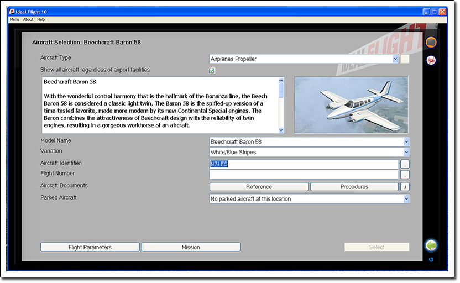Expand the Model Name combo box
The image size is (460, 283).
pos(406,142)
